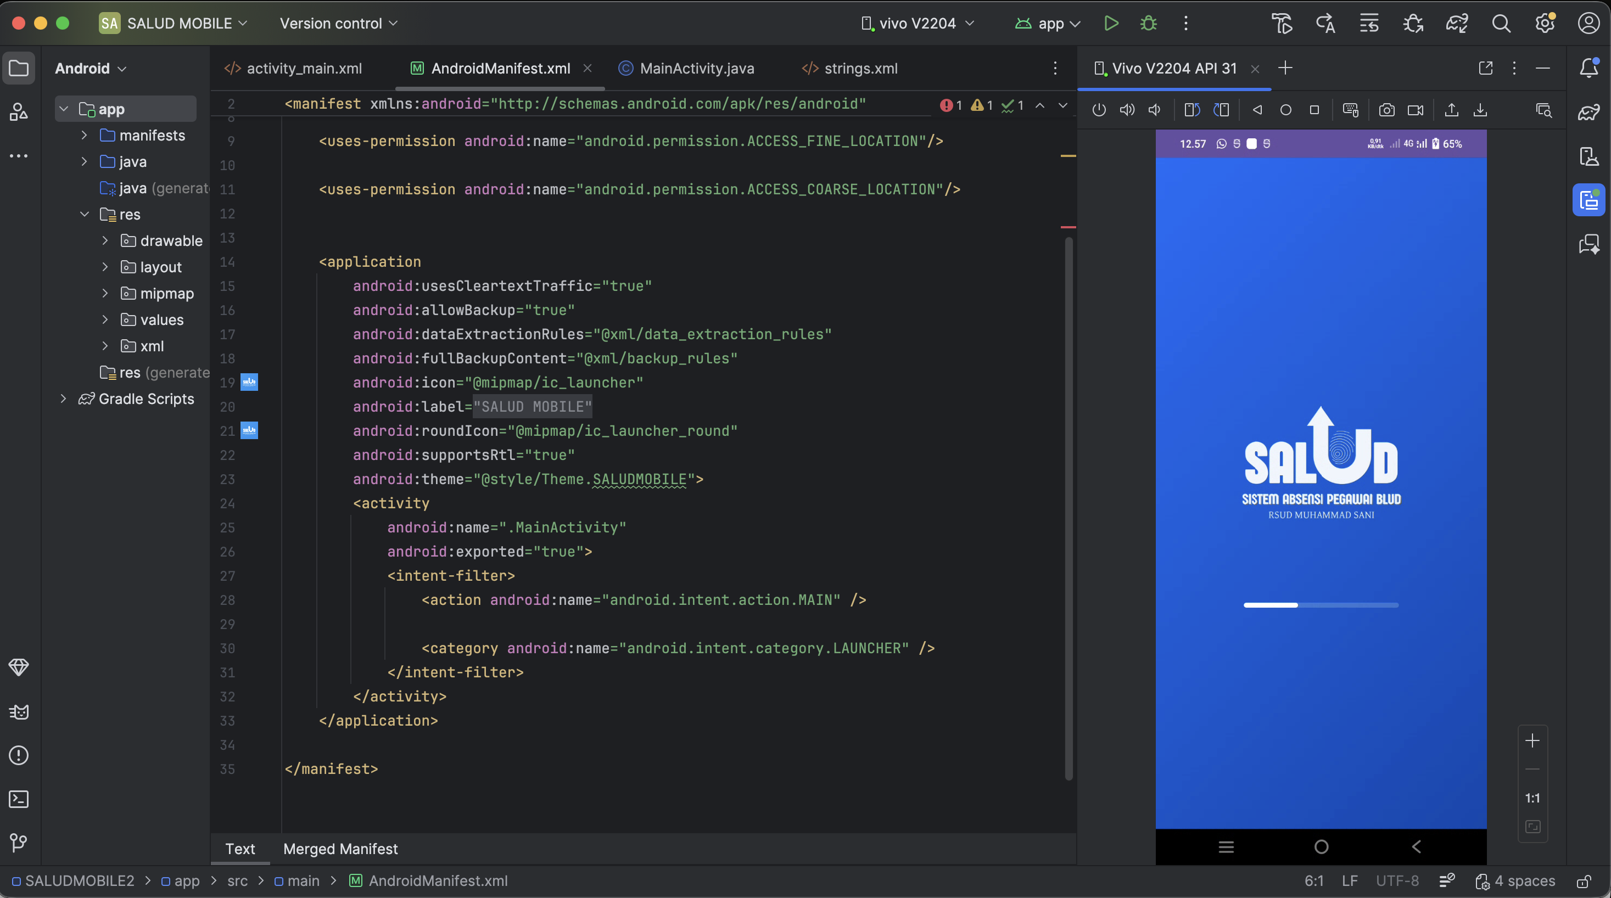Expand the drawable folder
The image size is (1611, 898).
pos(104,241)
